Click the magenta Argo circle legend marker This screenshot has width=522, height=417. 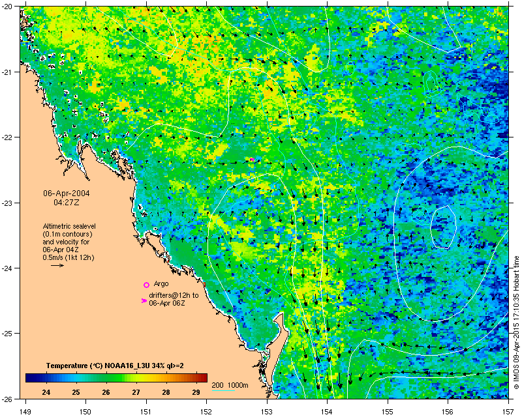pos(146,285)
